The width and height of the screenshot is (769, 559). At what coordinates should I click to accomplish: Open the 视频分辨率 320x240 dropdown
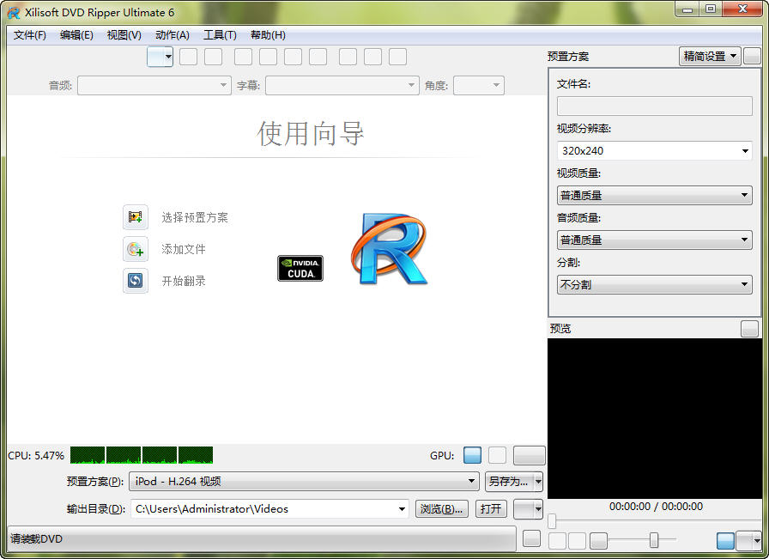[654, 150]
